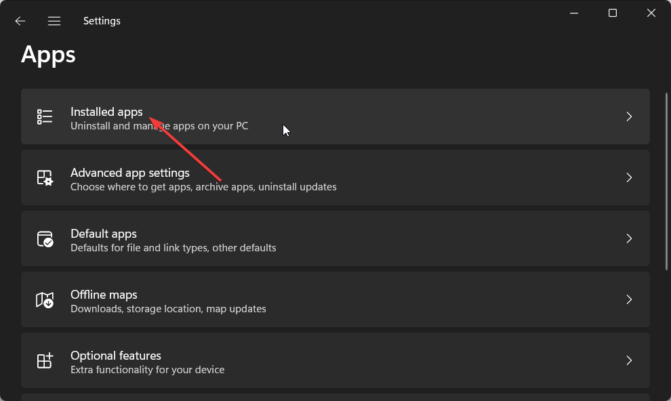Click the vertical scrollbar on the right

point(666,182)
